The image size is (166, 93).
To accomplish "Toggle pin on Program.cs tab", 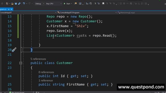I will pyautogui.click(x=9, y=9).
